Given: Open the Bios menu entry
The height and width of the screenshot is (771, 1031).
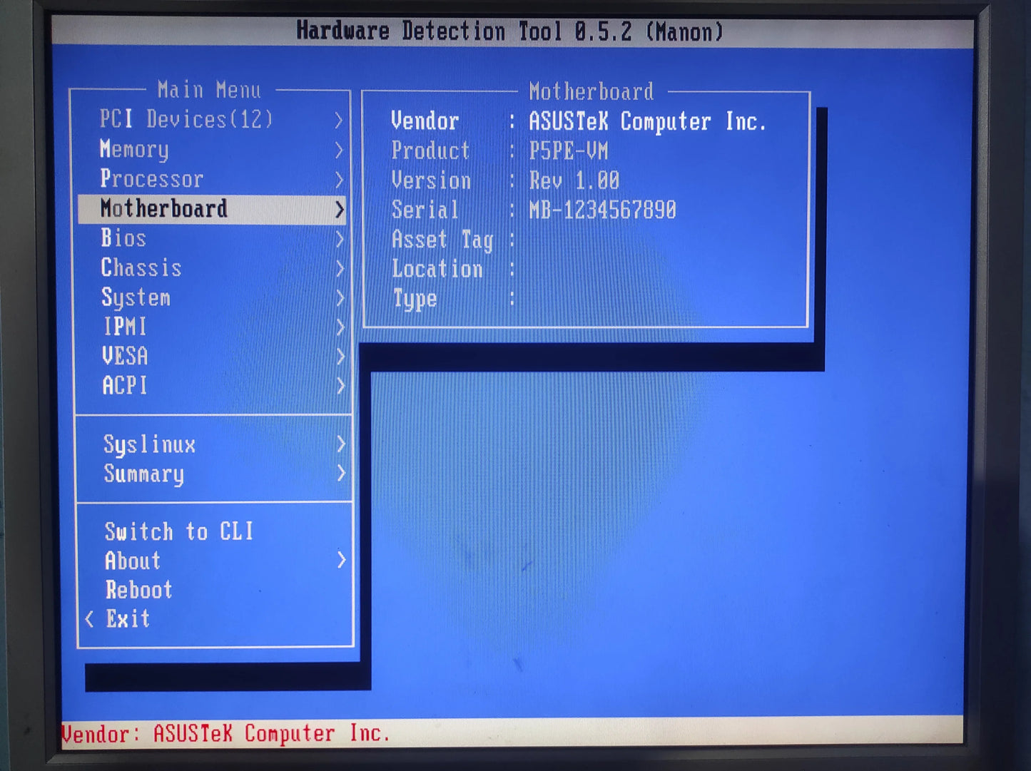Looking at the screenshot, I should click(211, 238).
